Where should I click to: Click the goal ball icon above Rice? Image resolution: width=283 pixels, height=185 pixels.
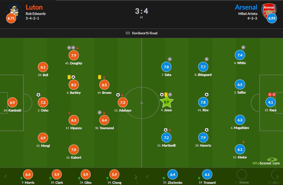click(x=207, y=95)
